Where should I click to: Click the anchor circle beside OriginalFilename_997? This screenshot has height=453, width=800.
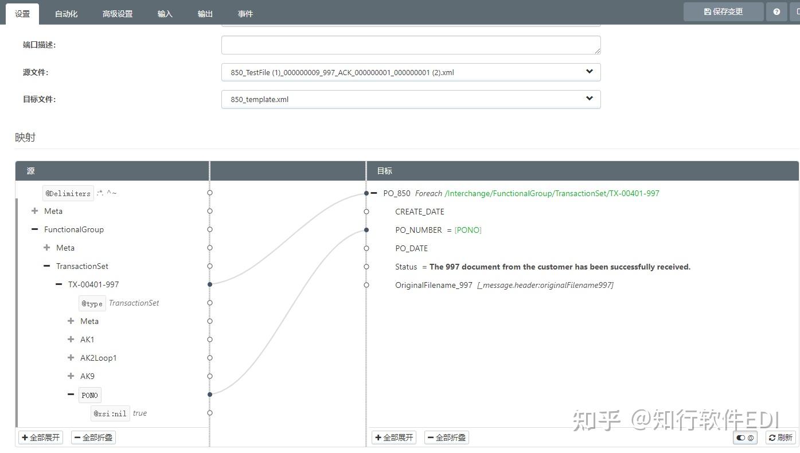[366, 285]
